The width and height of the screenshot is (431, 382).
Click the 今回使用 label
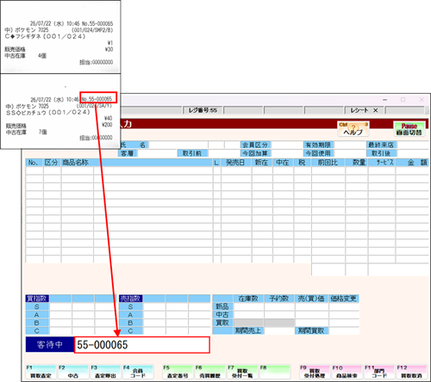click(318, 153)
